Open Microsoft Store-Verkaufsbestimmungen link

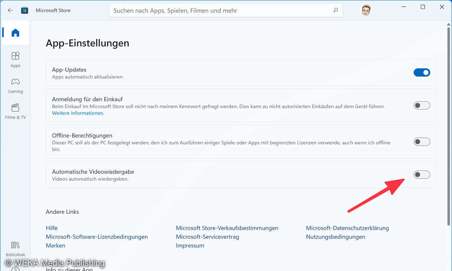[227, 228]
